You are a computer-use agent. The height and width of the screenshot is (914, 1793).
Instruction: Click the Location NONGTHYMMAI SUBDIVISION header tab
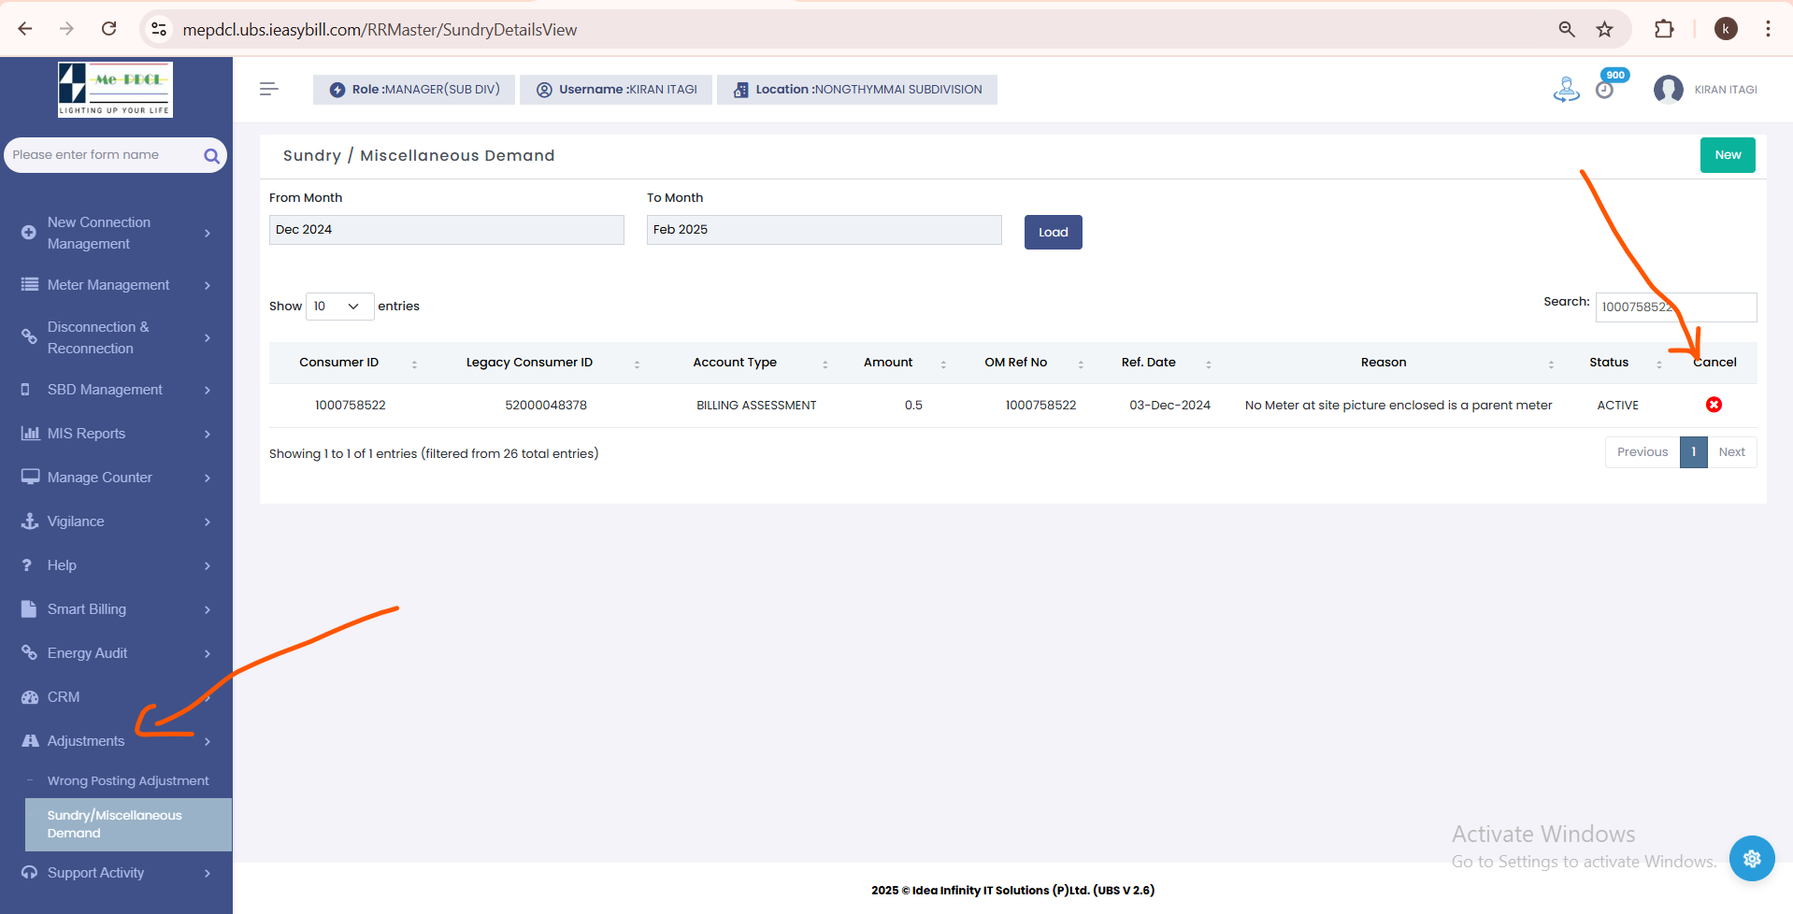coord(857,90)
